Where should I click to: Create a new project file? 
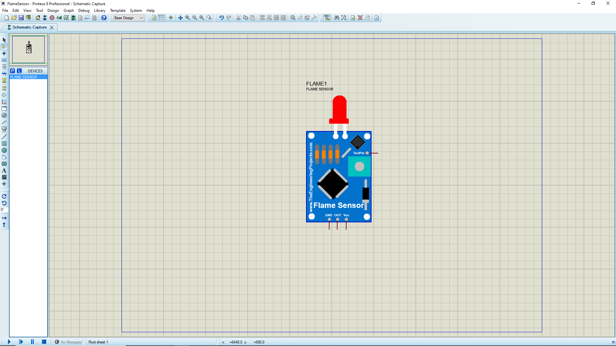tap(6, 18)
